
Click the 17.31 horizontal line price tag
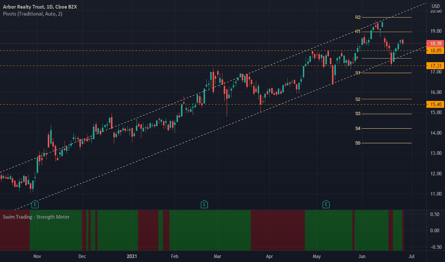(435, 66)
